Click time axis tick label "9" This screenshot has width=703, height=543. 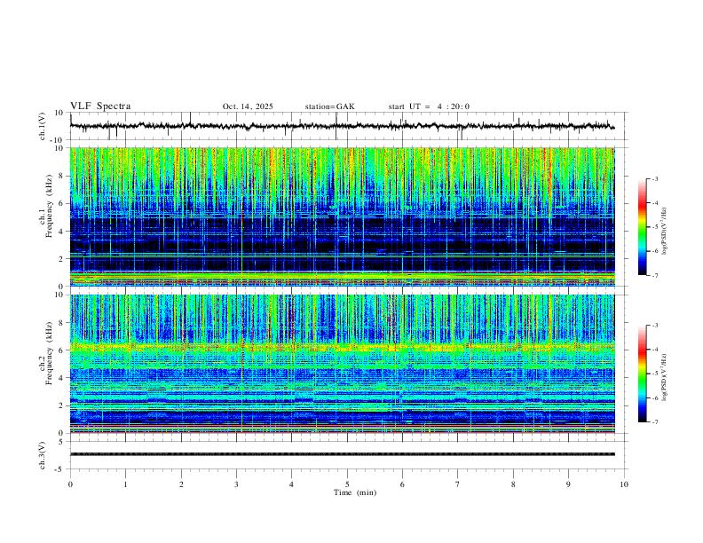(568, 484)
